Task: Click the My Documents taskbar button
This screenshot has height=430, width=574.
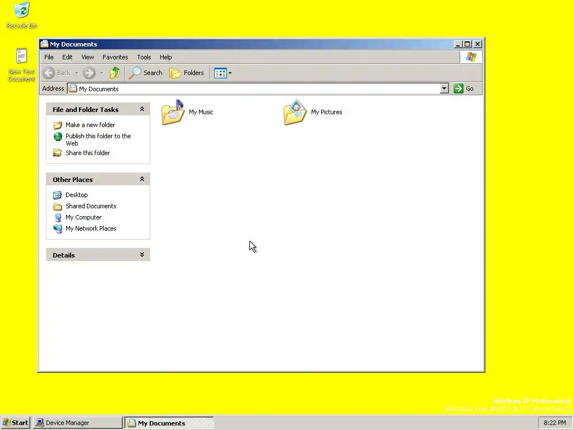Action: pyautogui.click(x=169, y=423)
